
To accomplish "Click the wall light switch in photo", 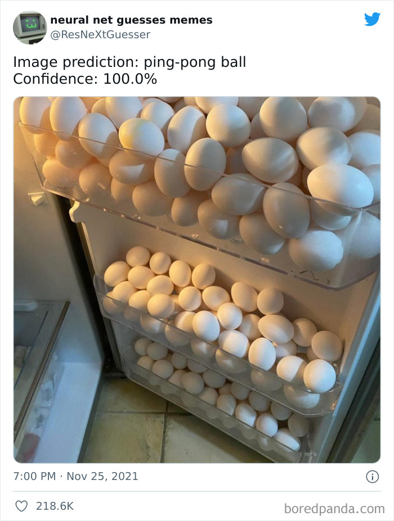I will pos(36,199).
